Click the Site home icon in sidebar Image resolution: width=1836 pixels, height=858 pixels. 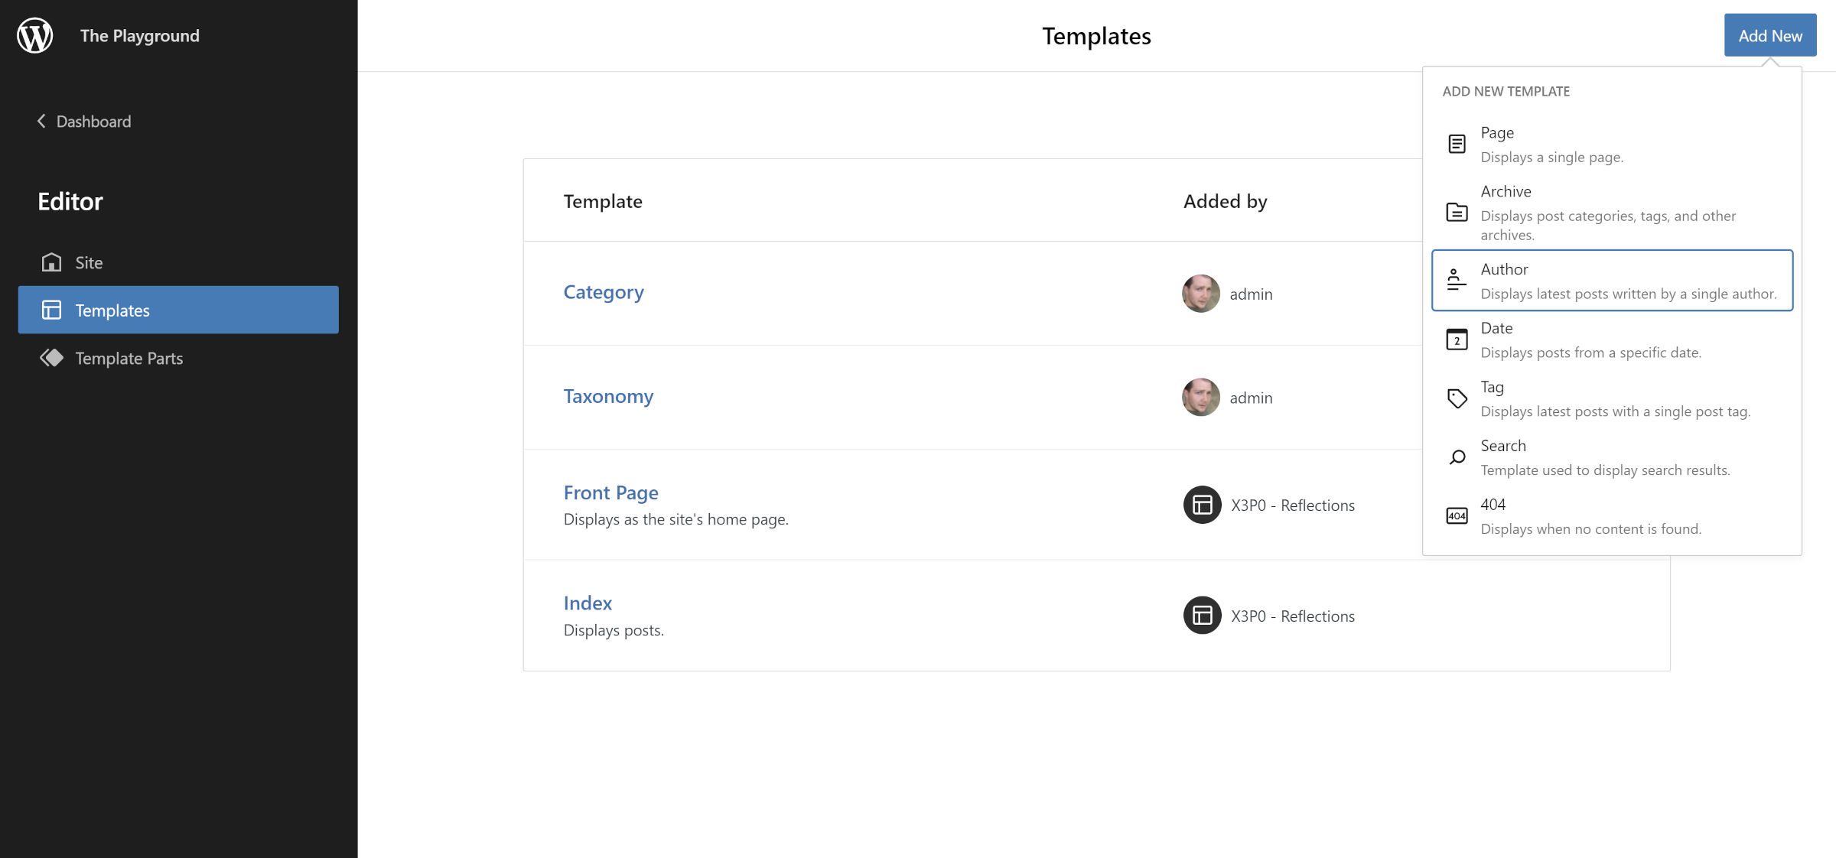tap(51, 262)
